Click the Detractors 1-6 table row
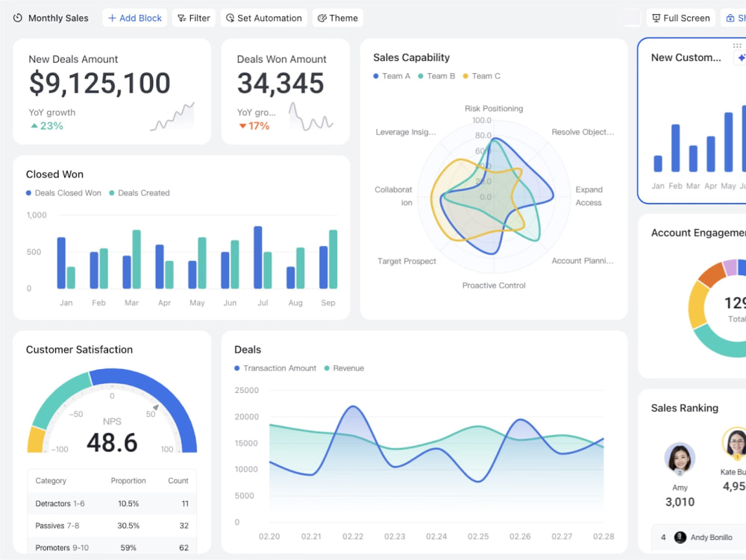This screenshot has height=560, width=746. (112, 503)
